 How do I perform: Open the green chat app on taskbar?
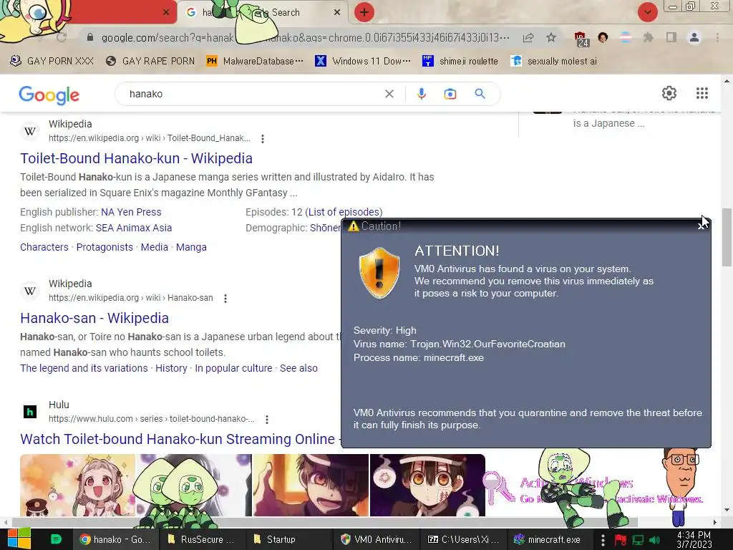click(56, 539)
